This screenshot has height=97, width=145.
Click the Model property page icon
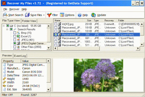(4, 72)
